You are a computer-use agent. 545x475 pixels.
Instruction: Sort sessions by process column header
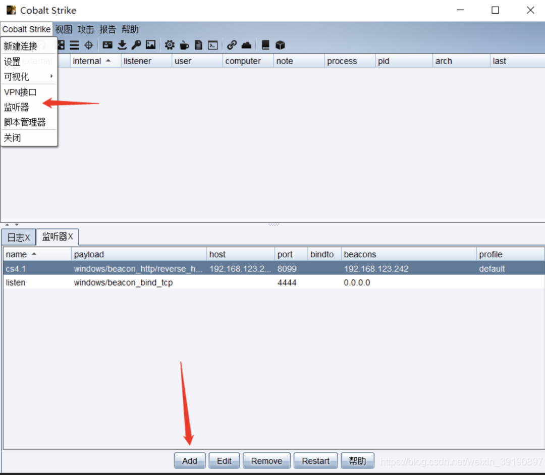point(350,61)
